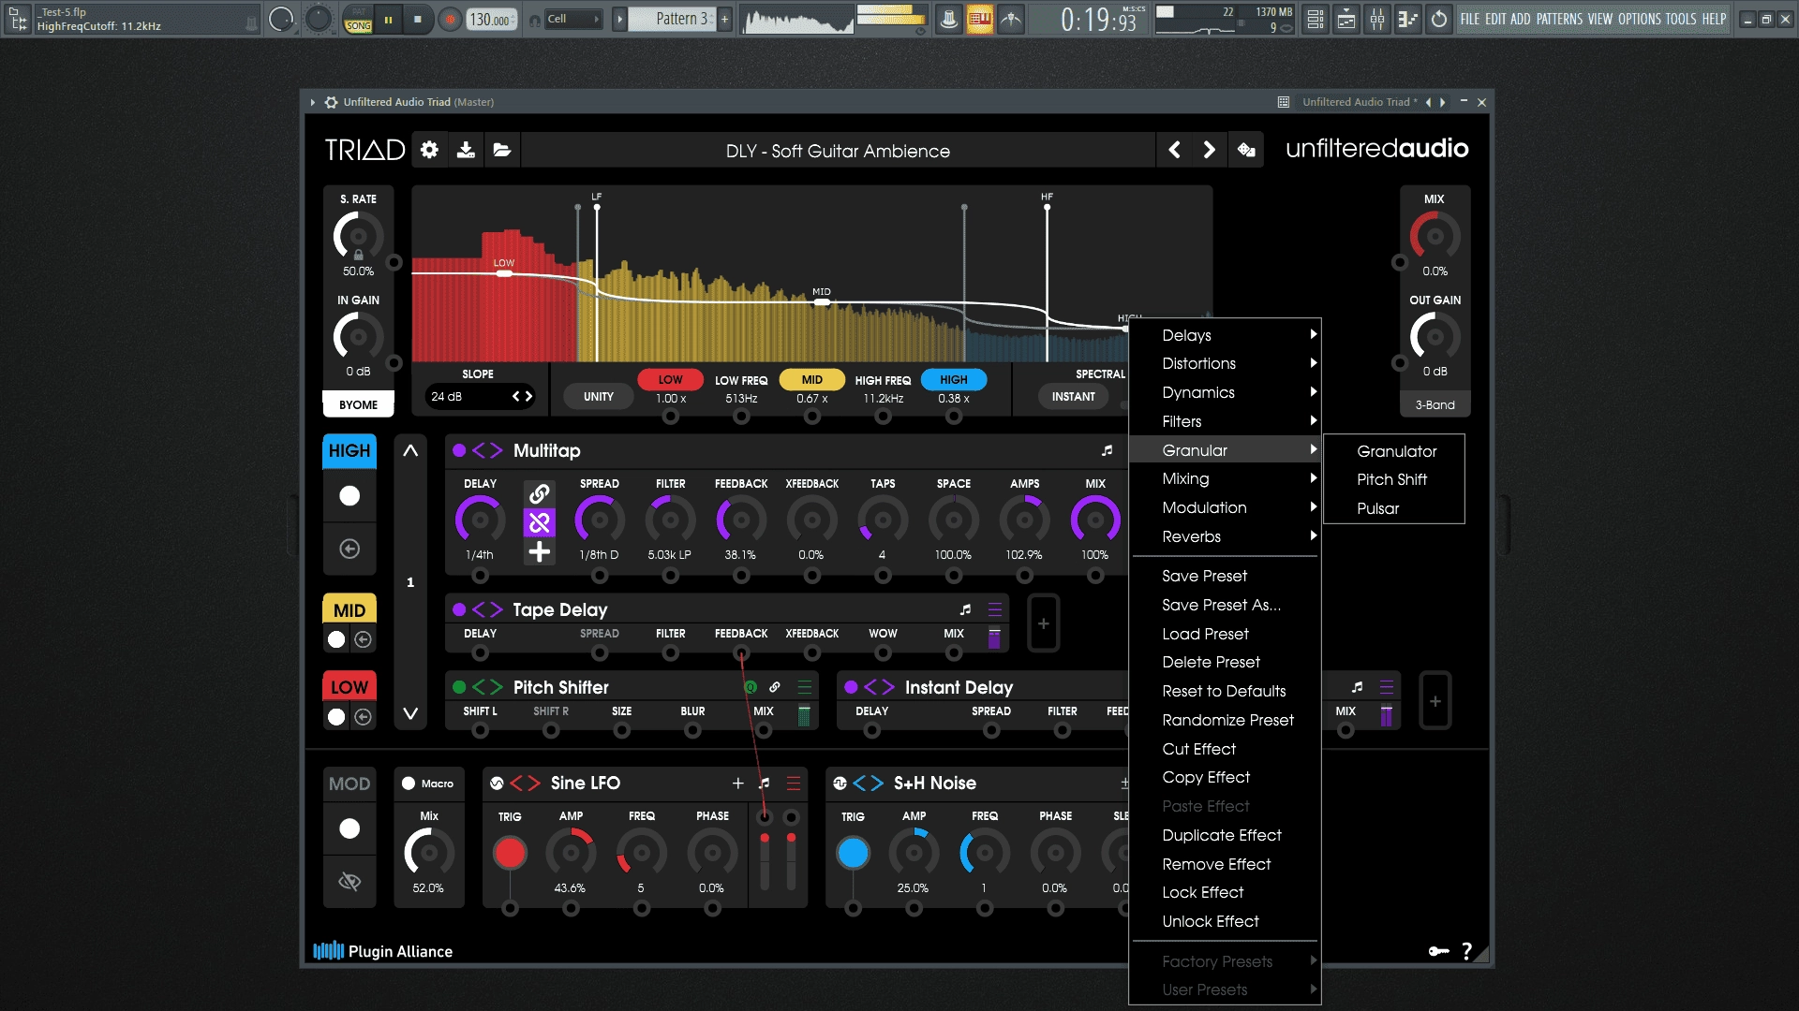Click the randomize dice icon
The height and width of the screenshot is (1011, 1799).
(x=1246, y=150)
